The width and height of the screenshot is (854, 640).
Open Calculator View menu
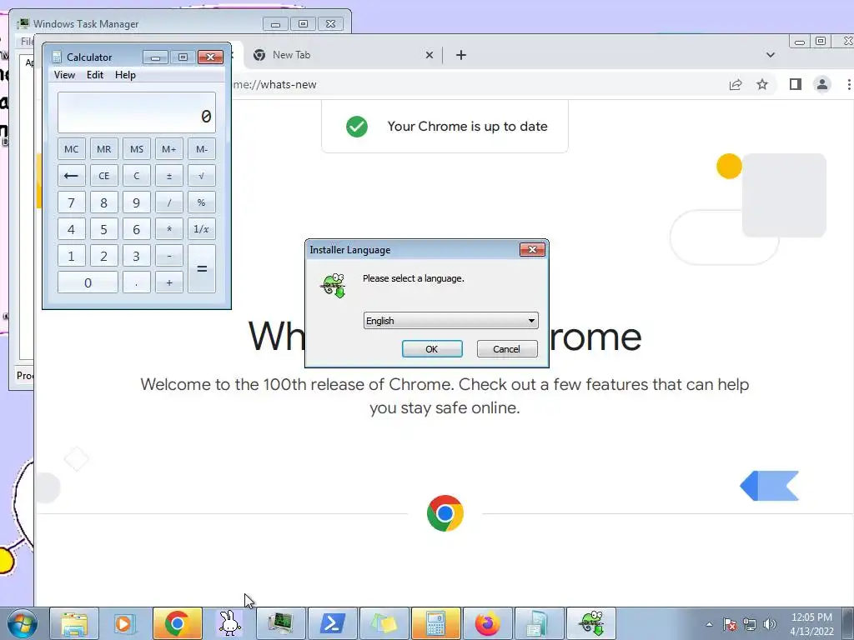click(64, 75)
